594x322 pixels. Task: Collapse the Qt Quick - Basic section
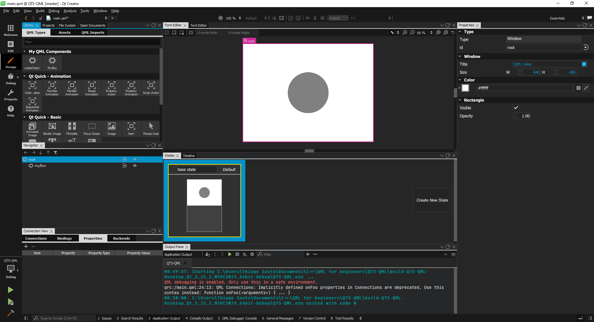coord(24,117)
